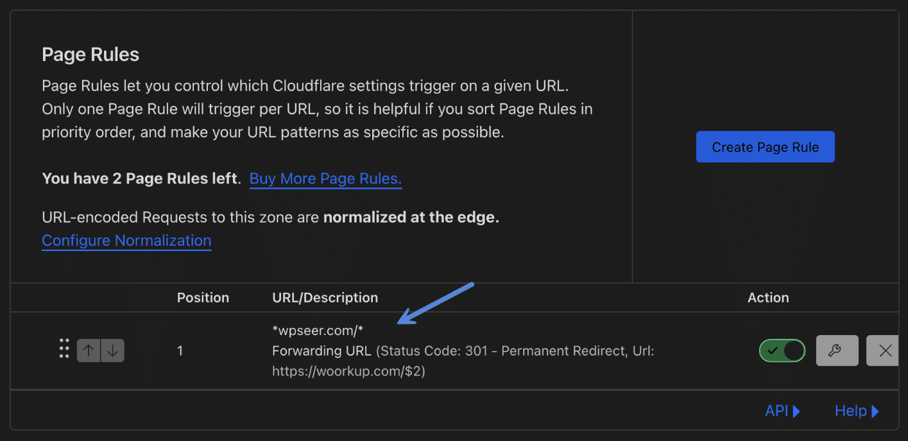The width and height of the screenshot is (908, 441).
Task: Click the position number 1 in the row
Action: click(x=180, y=351)
